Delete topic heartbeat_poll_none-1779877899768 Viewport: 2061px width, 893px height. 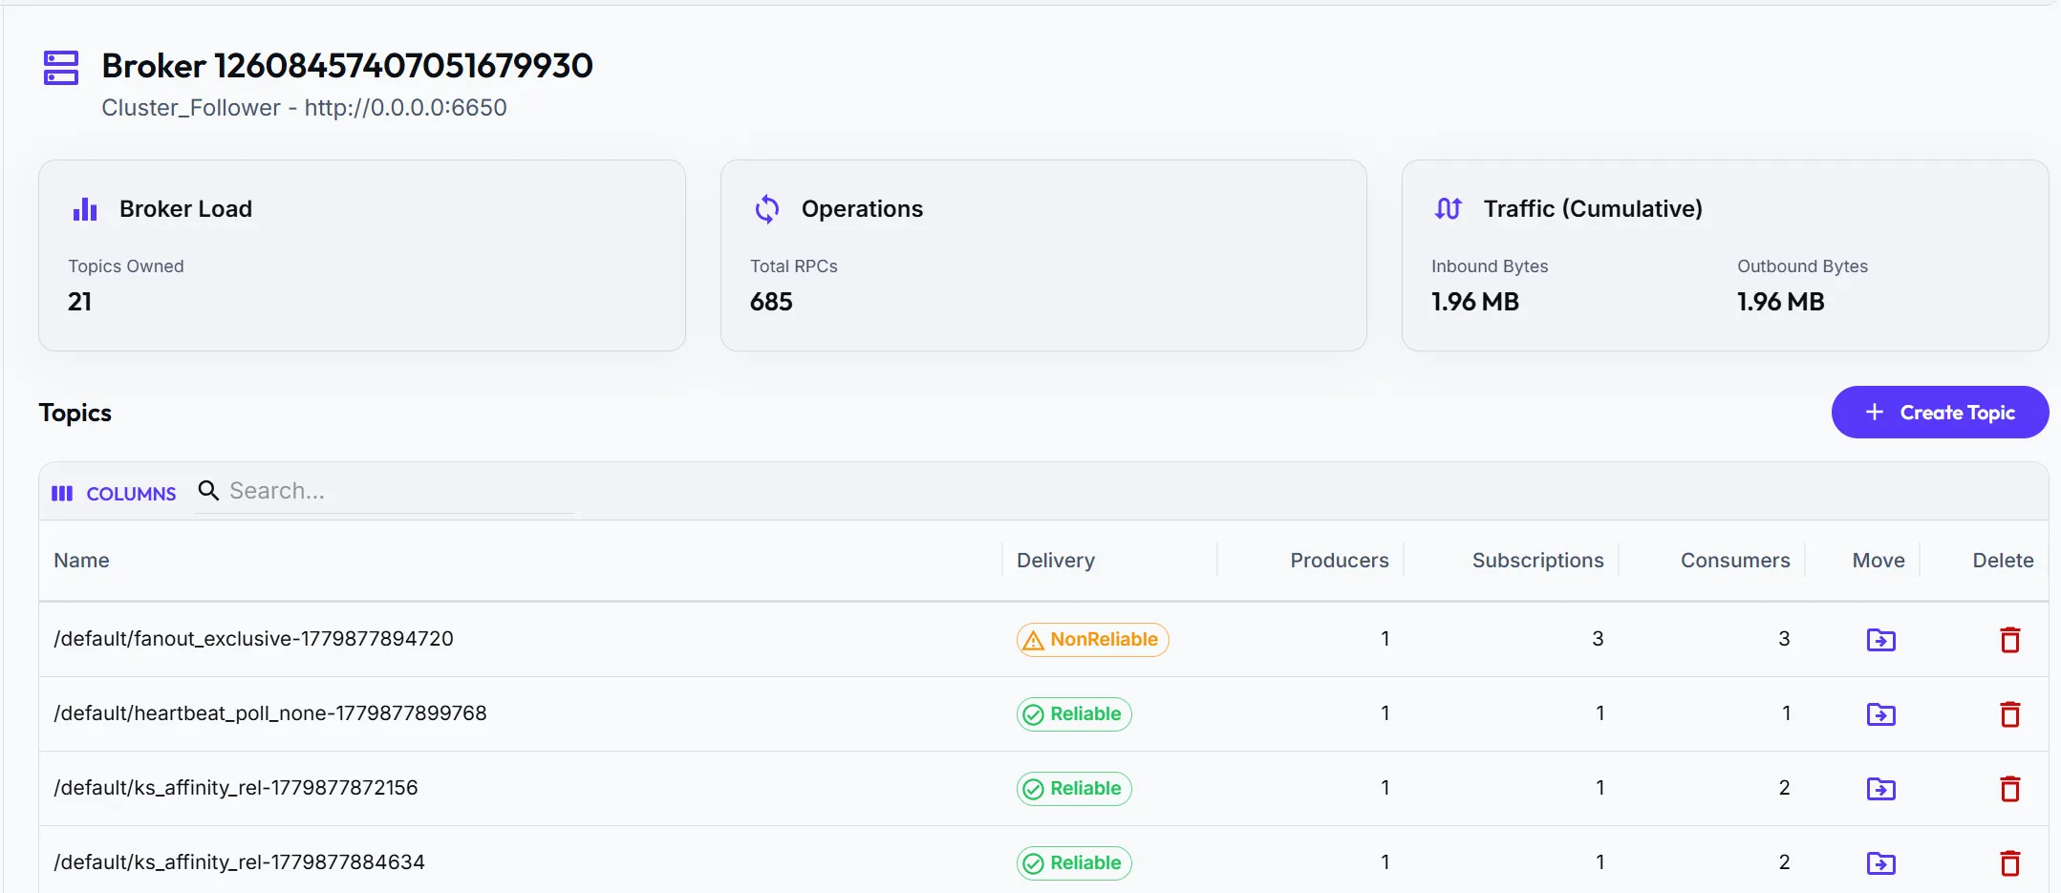pyautogui.click(x=2010, y=713)
